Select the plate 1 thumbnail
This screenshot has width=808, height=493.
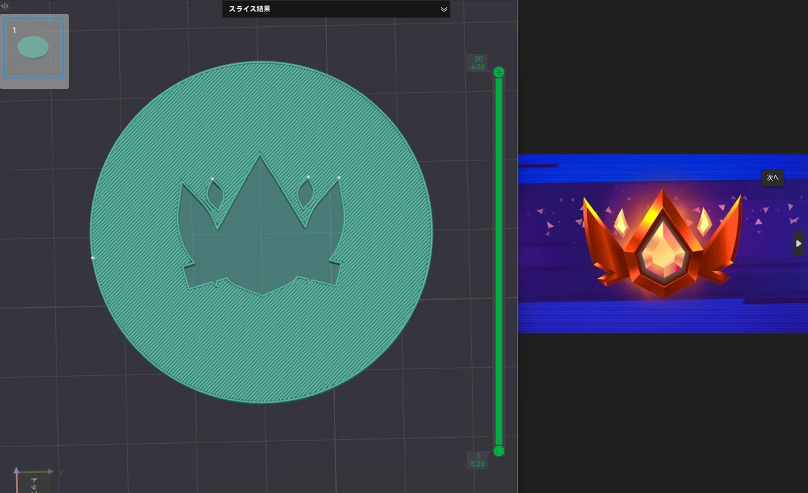34,48
